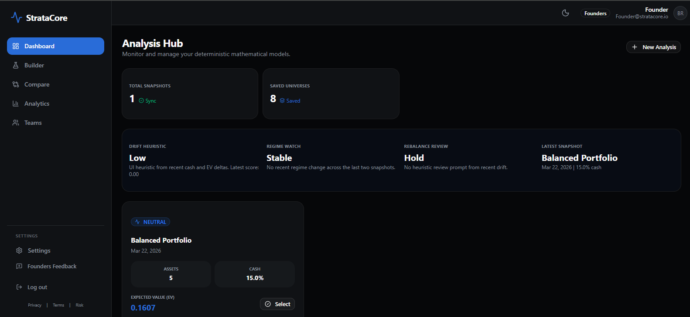Click the Cash 15.0% tile
Viewport: 690px width, 317px height.
click(x=255, y=274)
